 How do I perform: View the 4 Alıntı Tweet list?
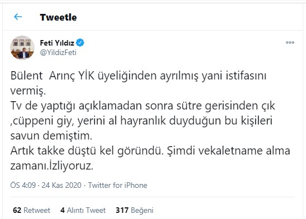click(83, 210)
